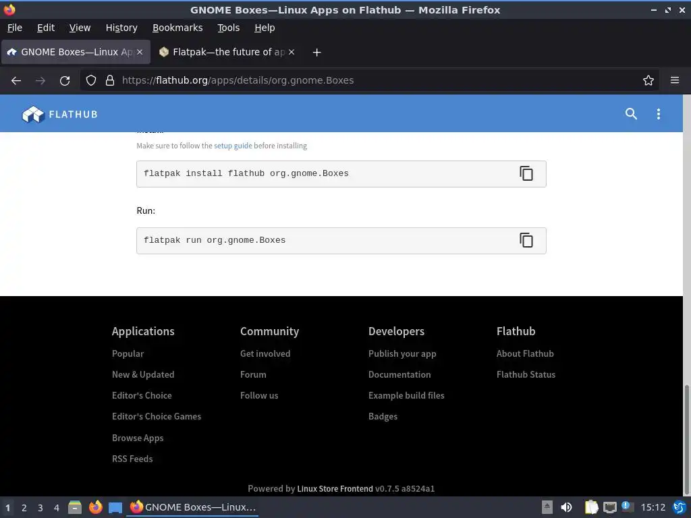Click the flatpak install command text
The image size is (691, 518).
point(246,173)
